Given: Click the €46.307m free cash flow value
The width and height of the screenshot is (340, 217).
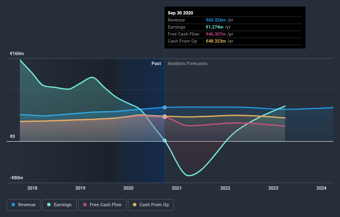Looking at the screenshot, I should tap(216, 34).
